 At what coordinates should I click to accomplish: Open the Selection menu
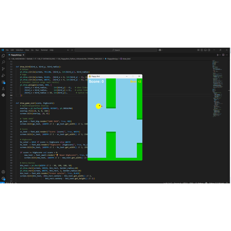click(19, 50)
